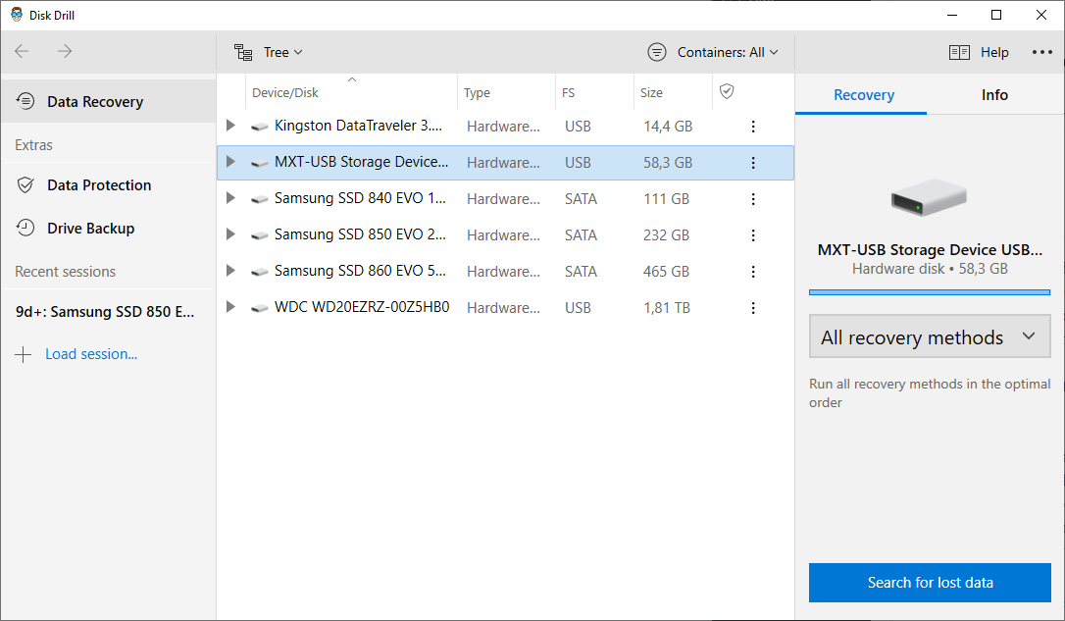Open the Tree view dropdown

point(283,52)
